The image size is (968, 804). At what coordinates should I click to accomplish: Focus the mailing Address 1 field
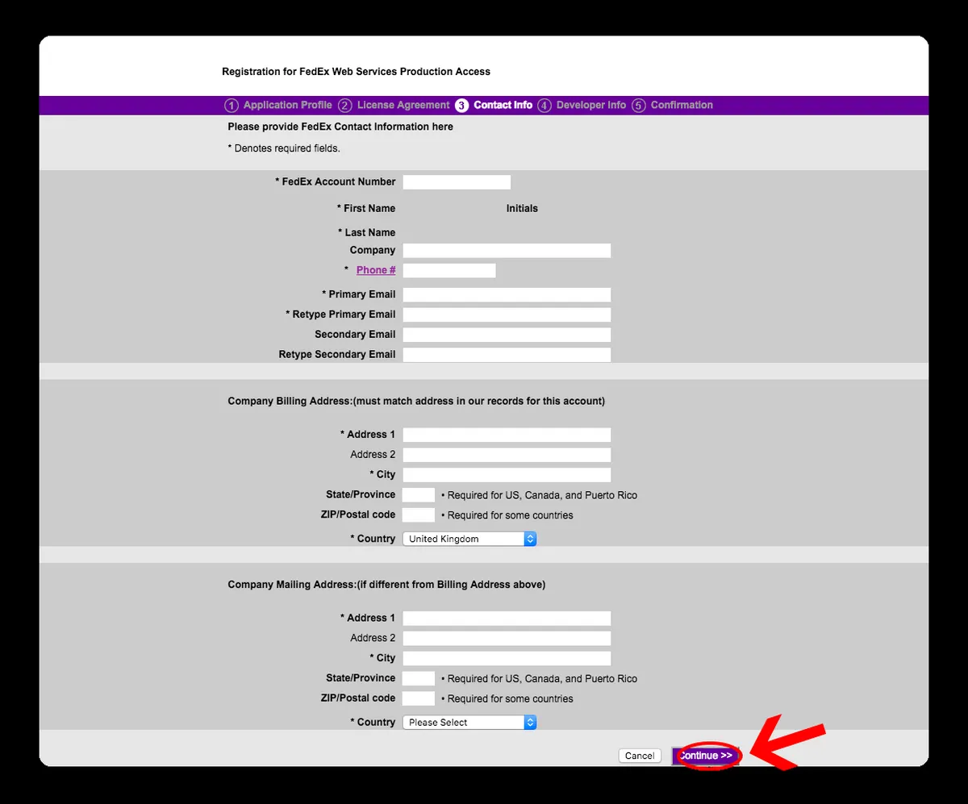pos(507,619)
